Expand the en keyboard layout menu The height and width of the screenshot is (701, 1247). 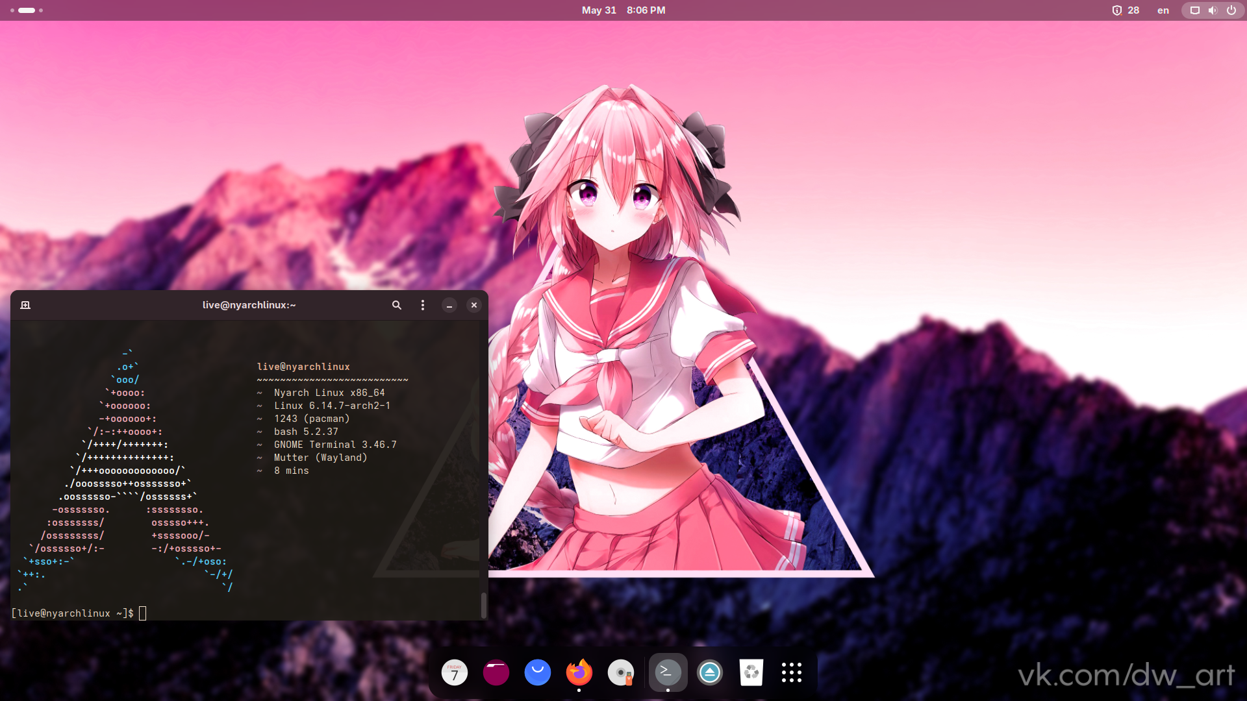pos(1163,10)
